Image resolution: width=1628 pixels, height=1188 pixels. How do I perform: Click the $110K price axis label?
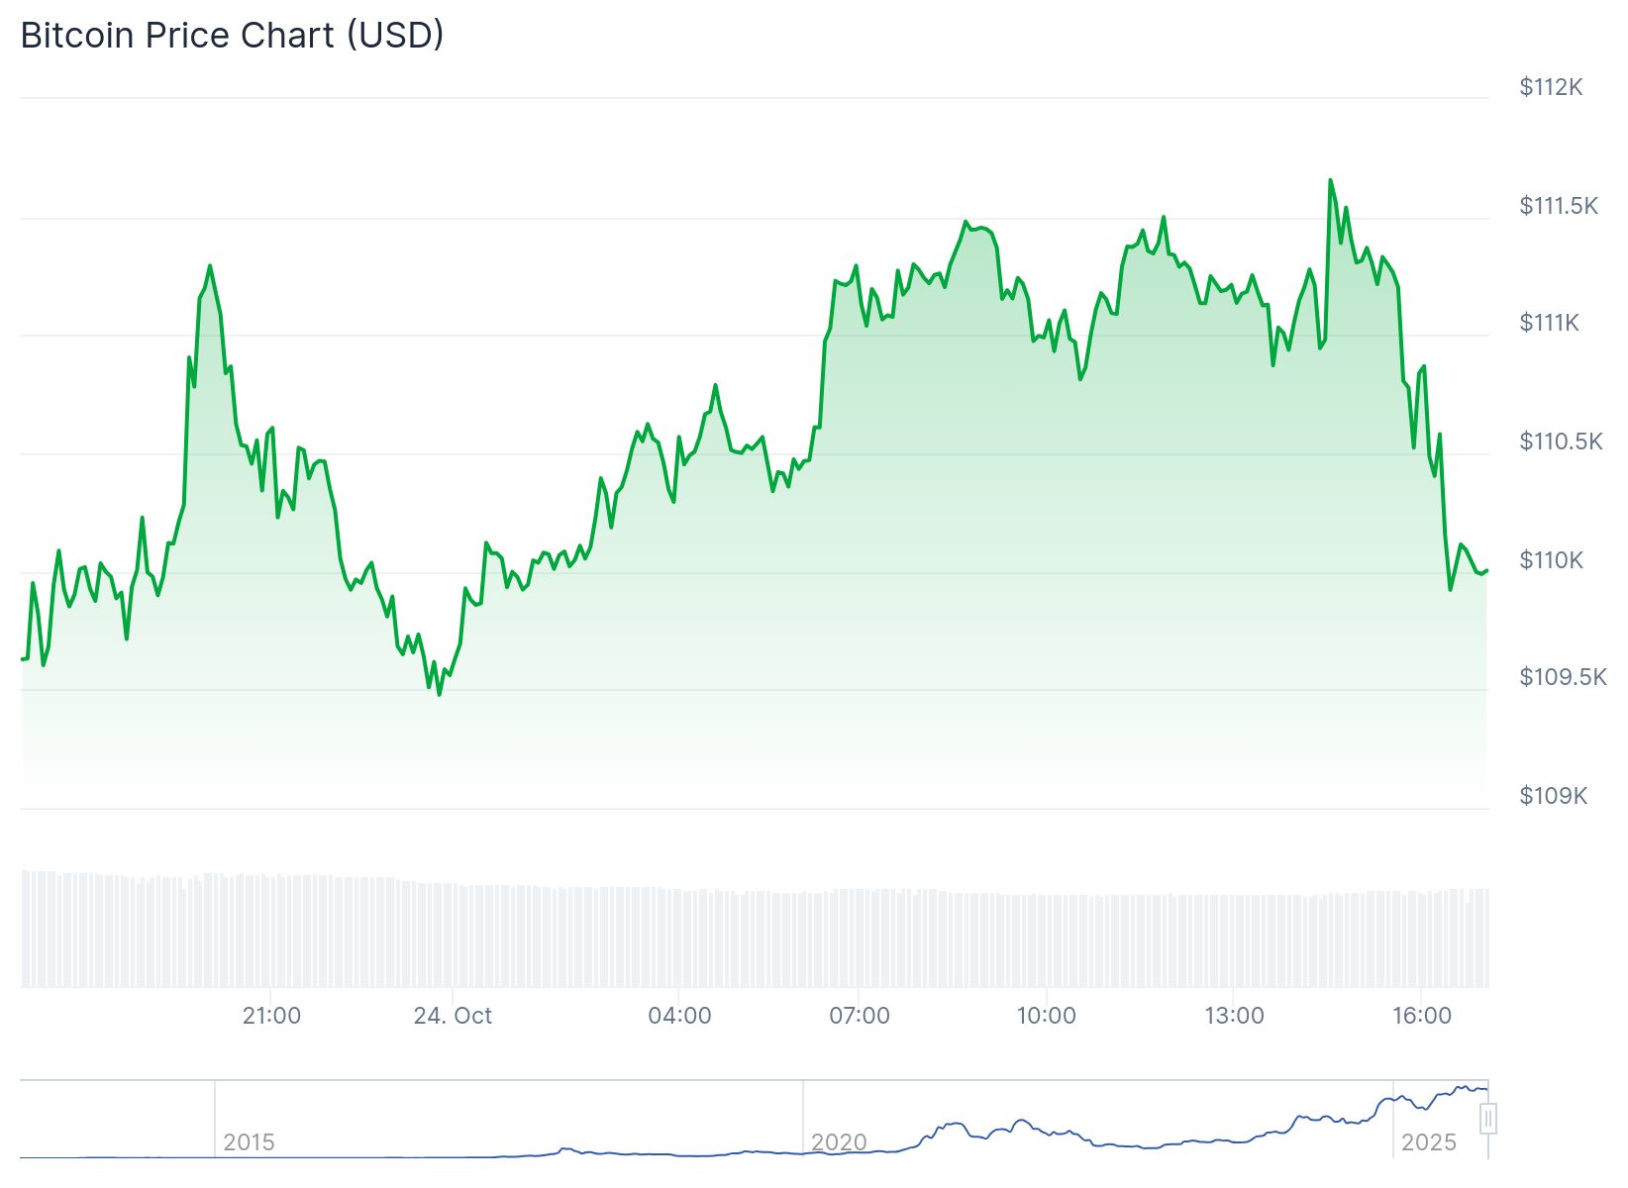point(1551,560)
